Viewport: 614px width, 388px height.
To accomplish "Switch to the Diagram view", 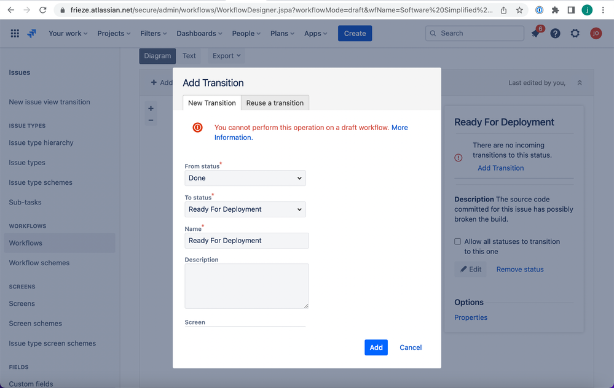I will coord(157,56).
